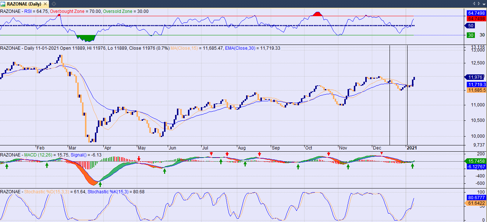This screenshot has width=487, height=222.
Task: Select the RAZONAE (Daily) chart tab
Action: pos(25,4)
